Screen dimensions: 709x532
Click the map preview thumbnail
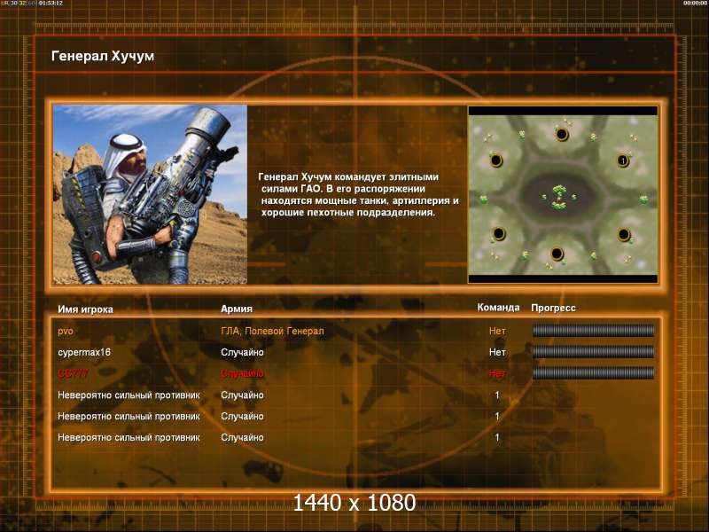(563, 194)
